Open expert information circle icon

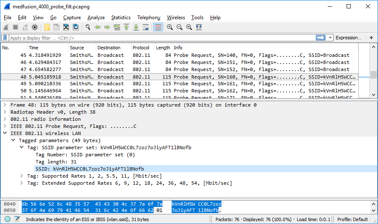click(x=8, y=219)
